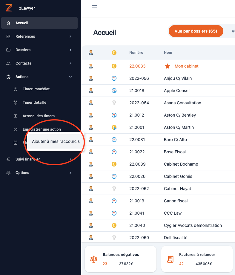
Task: Switch to Vue par dossiers (65) tab
Action: click(196, 31)
